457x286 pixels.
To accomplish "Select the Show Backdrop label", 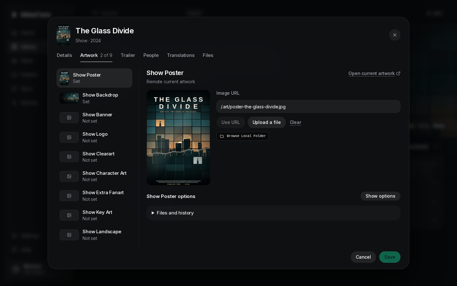I will (100, 95).
